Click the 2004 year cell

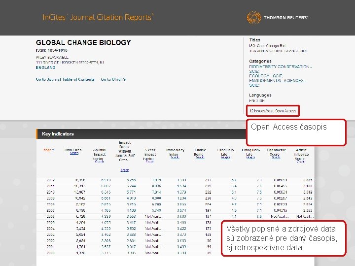pos(50,229)
